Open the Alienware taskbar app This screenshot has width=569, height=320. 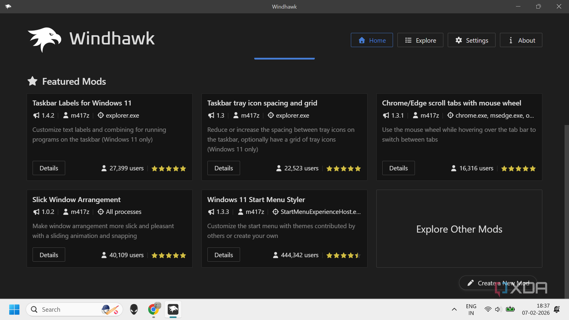coord(134,309)
